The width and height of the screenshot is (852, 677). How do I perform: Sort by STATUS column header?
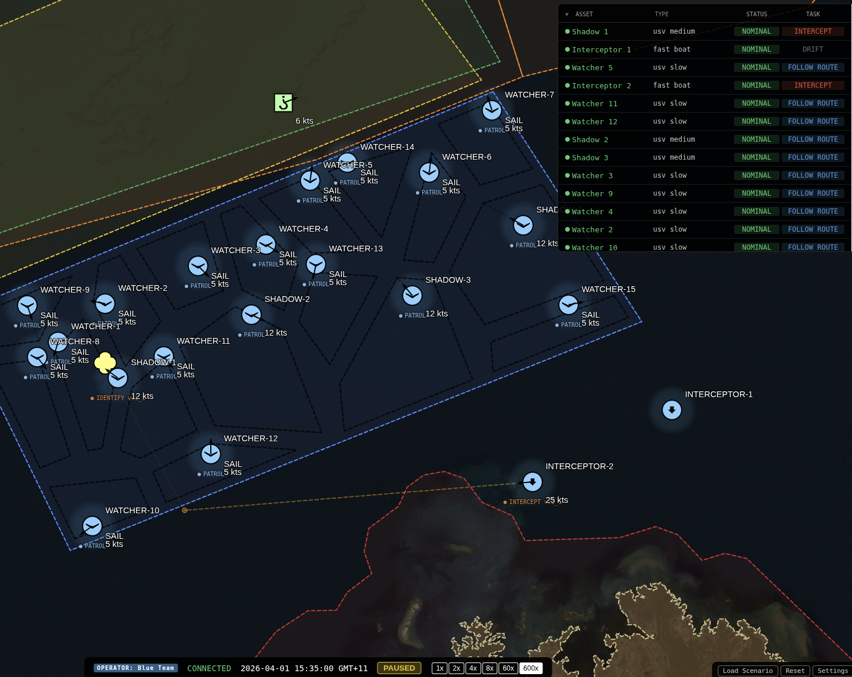(x=756, y=15)
